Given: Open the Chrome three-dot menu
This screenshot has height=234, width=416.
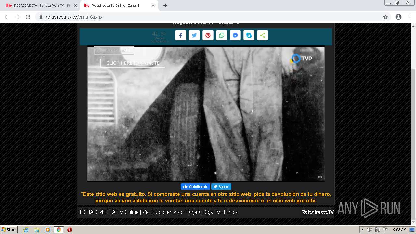Looking at the screenshot, I should click(x=409, y=17).
